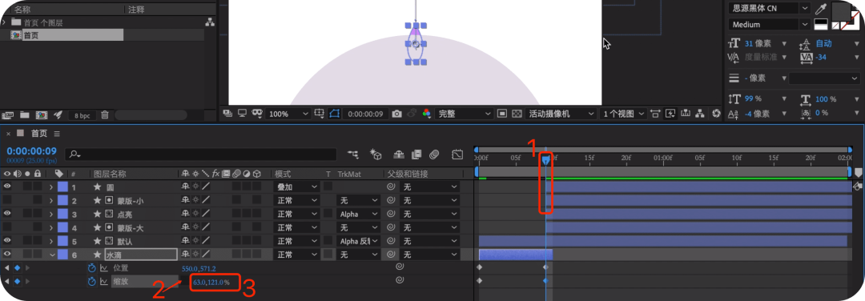
Task: Click the snapshot camera icon in viewer
Action: pos(396,114)
